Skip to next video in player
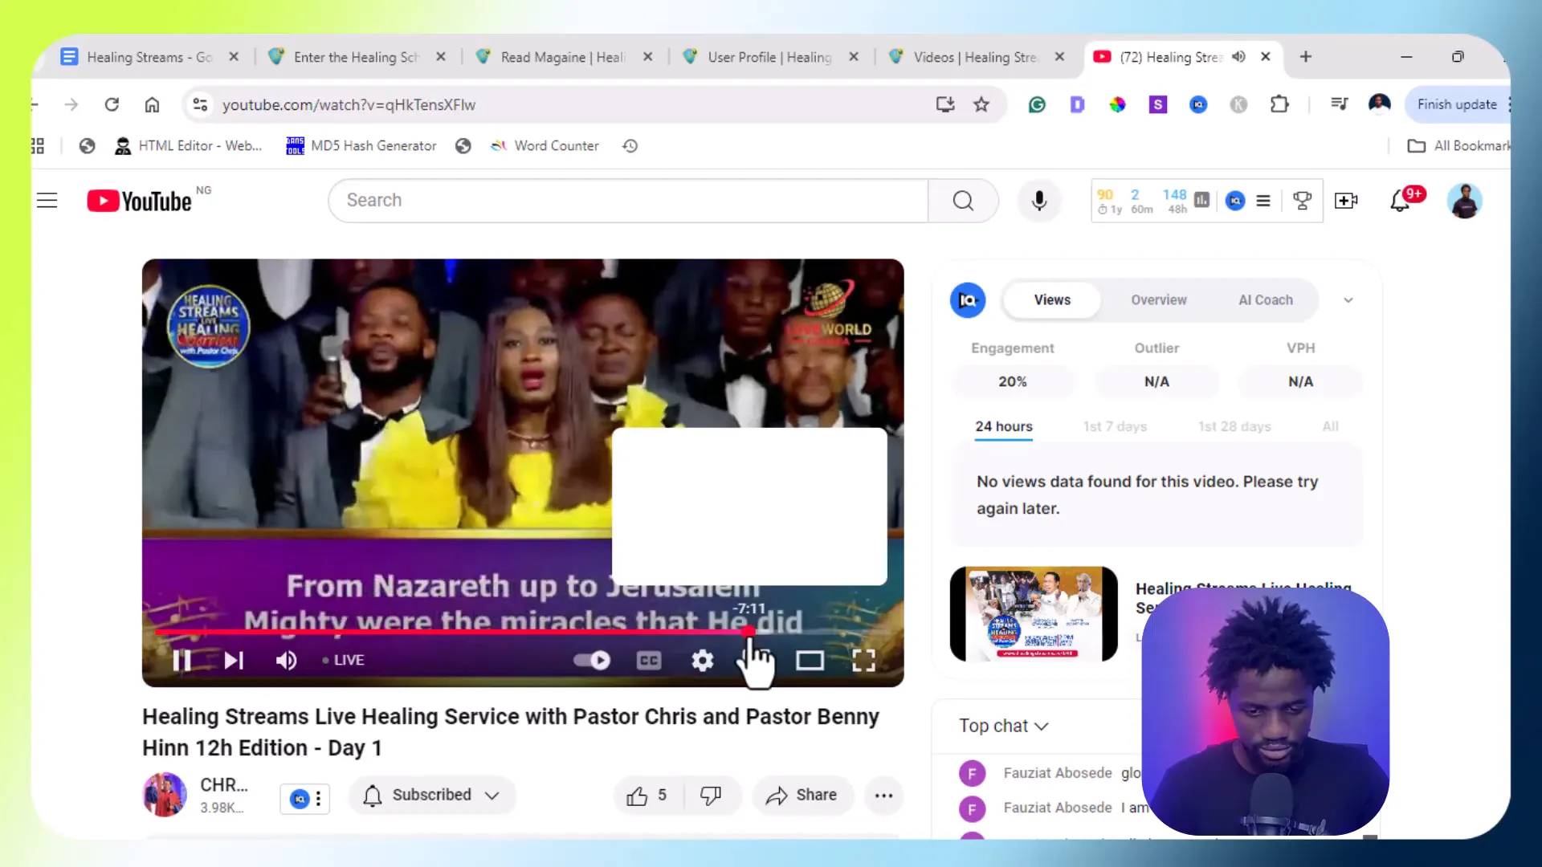 pyautogui.click(x=234, y=661)
